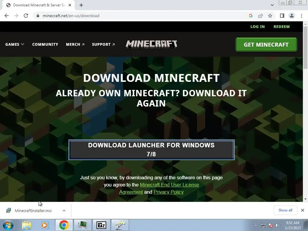Image resolution: width=308 pixels, height=231 pixels.
Task: Click the browser forward arrow
Action: click(x=16, y=16)
